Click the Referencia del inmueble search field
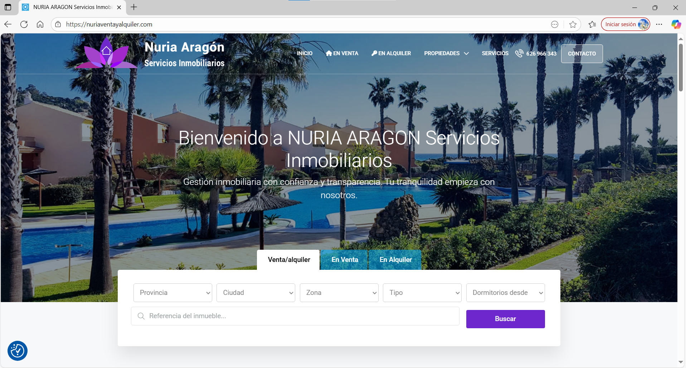This screenshot has height=368, width=686. coord(295,316)
